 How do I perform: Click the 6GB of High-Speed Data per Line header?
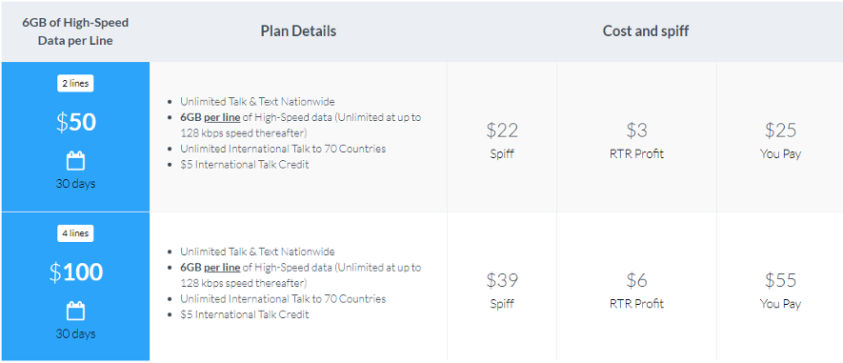75,31
